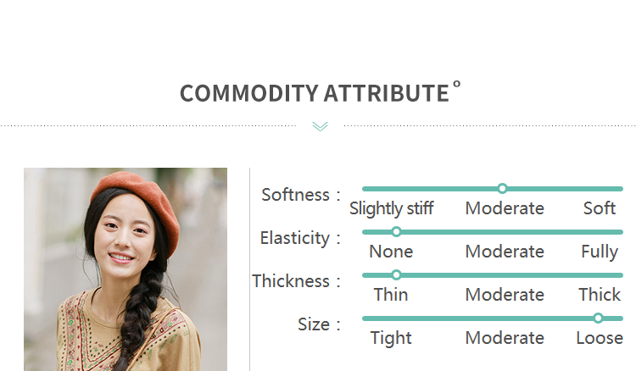This screenshot has width=636, height=371.
Task: Click the double chevron down icon
Action: tap(320, 126)
